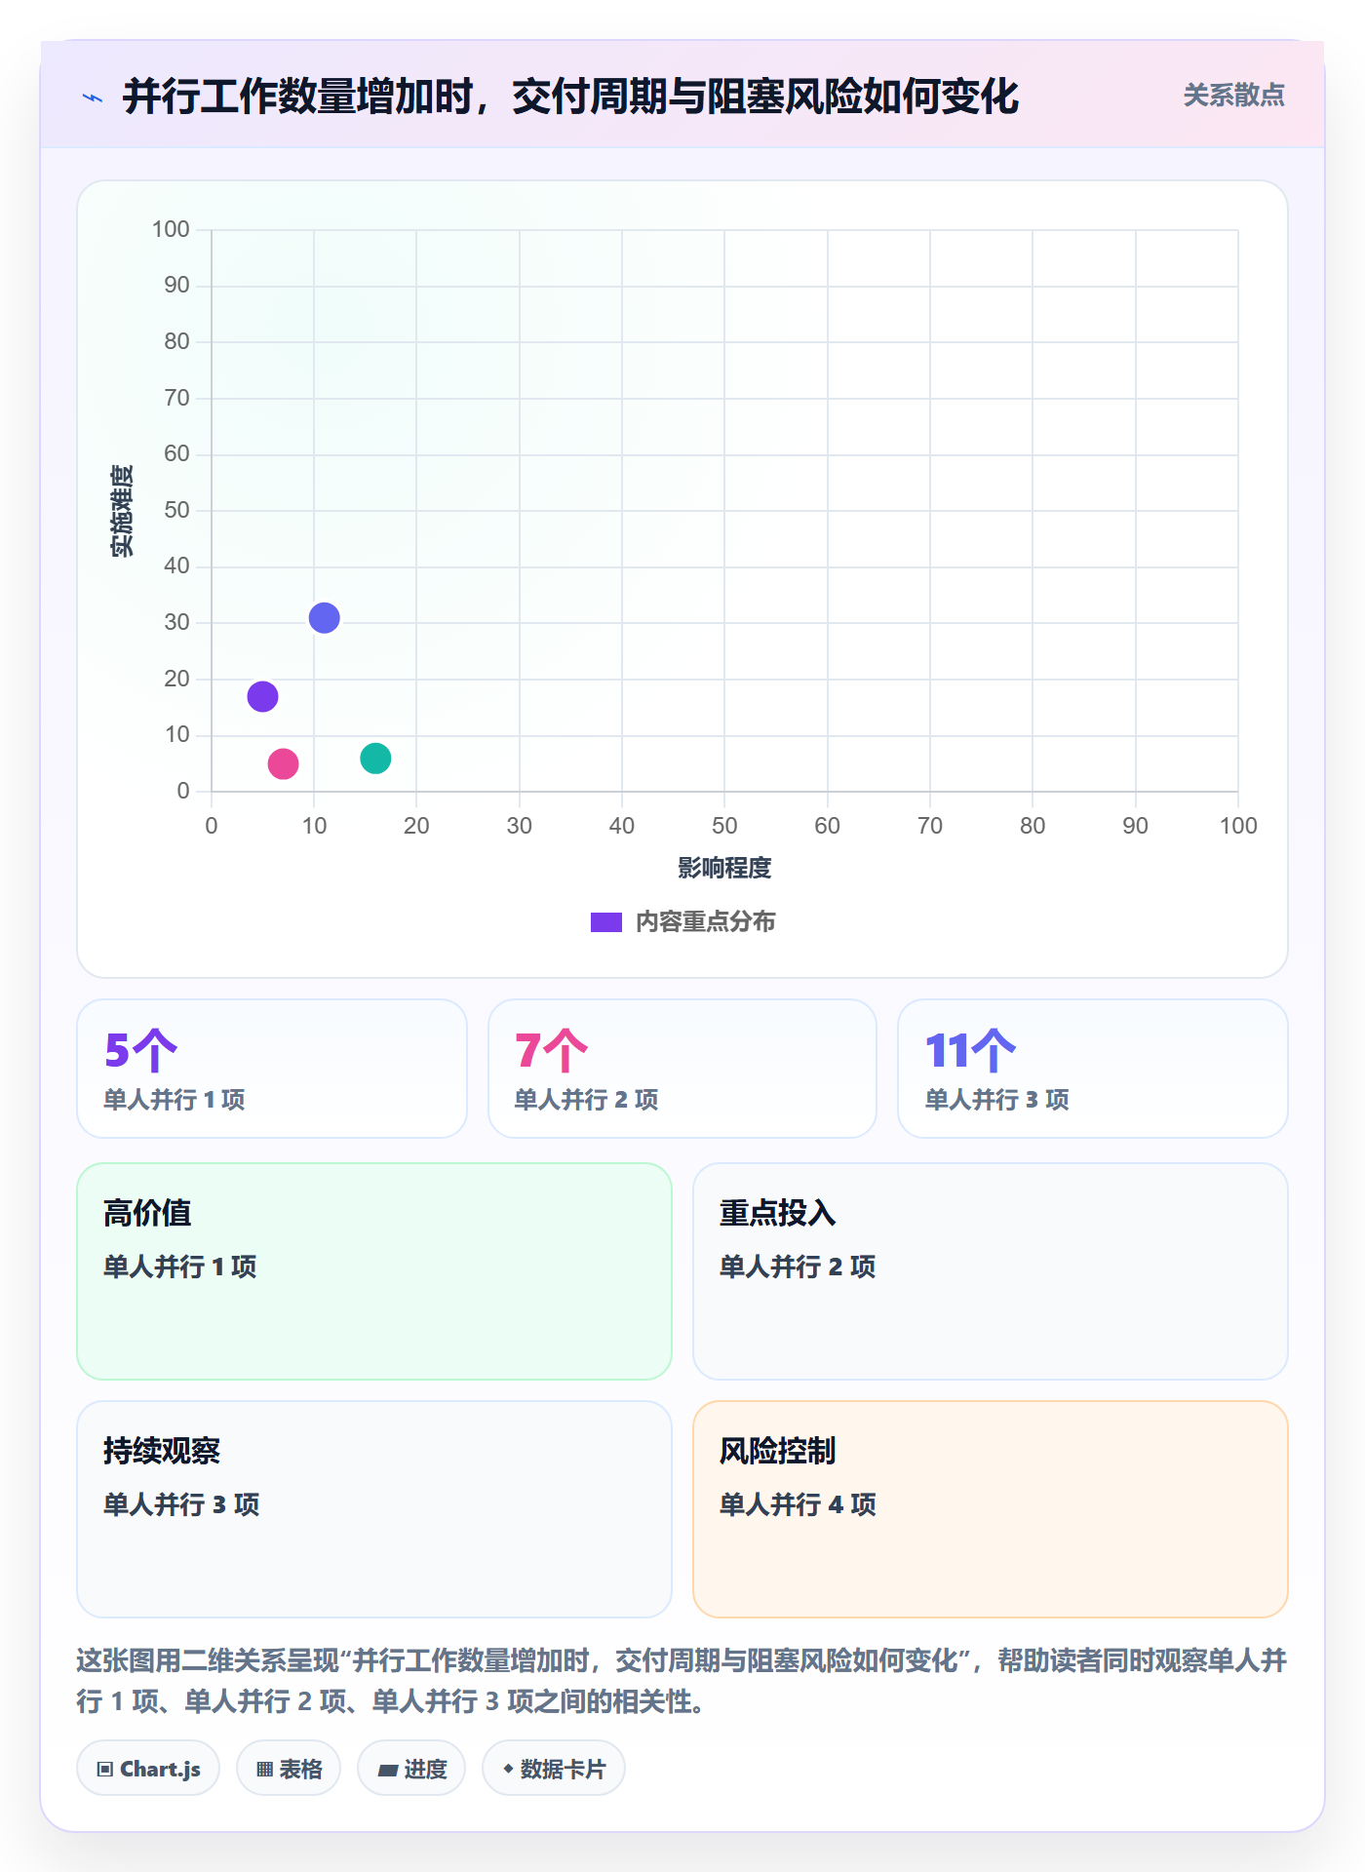Click the 单人并行 4 项 text in 风险控制
This screenshot has width=1365, height=1872.
click(x=798, y=1504)
